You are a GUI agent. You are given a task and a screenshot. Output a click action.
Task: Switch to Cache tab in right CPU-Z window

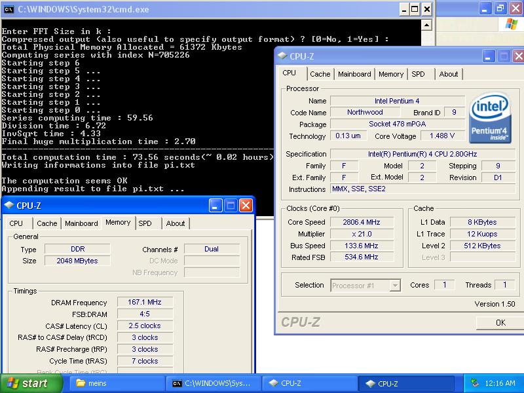click(x=320, y=74)
